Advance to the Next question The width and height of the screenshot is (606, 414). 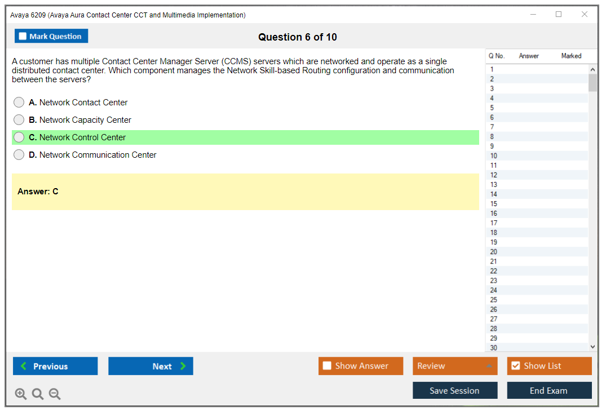tap(151, 366)
